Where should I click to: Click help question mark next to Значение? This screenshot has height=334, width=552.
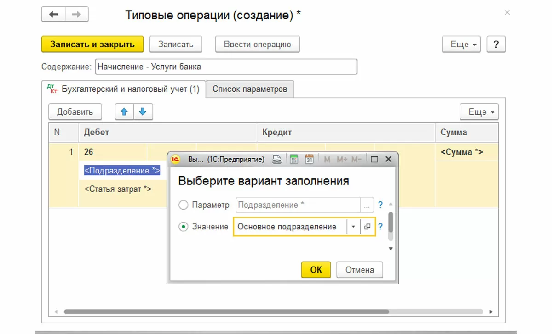coord(380,227)
